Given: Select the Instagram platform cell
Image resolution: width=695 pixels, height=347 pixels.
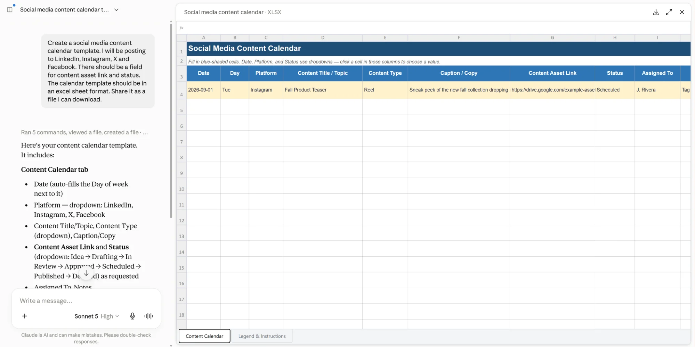Looking at the screenshot, I should pos(266,90).
